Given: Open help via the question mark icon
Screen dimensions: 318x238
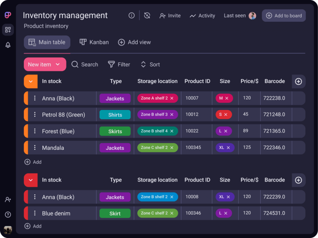Looking at the screenshot, I should point(8,214).
